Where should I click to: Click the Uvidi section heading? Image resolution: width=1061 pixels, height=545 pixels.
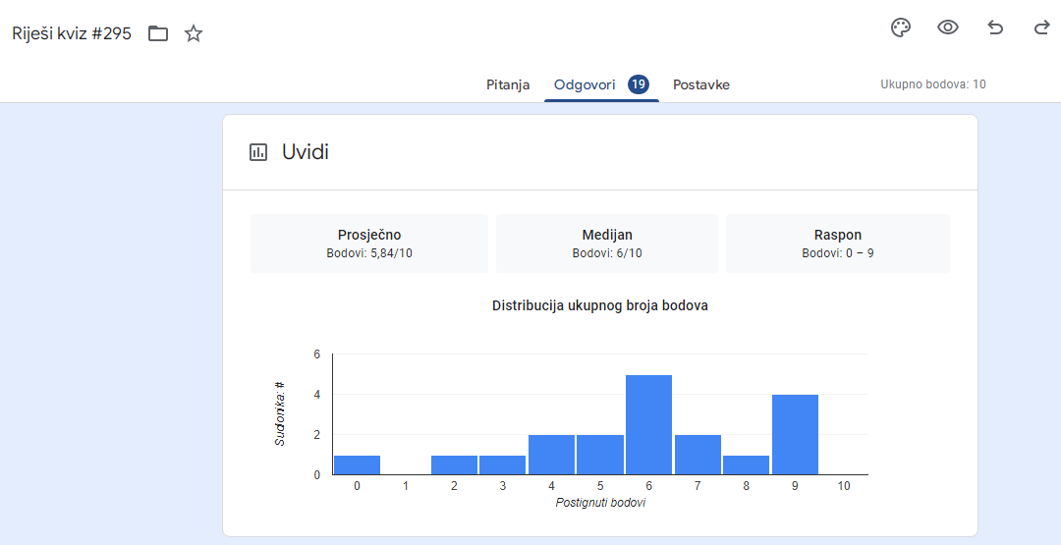pyautogui.click(x=306, y=152)
